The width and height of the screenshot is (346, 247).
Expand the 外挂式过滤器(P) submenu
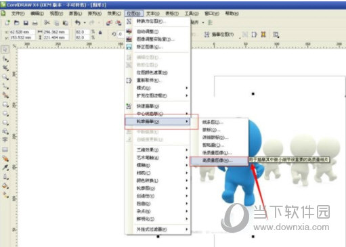pos(158,229)
